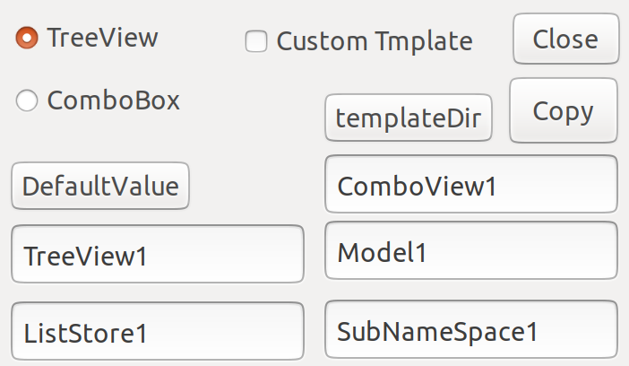
Task: Focus the SubNameSpace1 text field
Action: pos(470,330)
